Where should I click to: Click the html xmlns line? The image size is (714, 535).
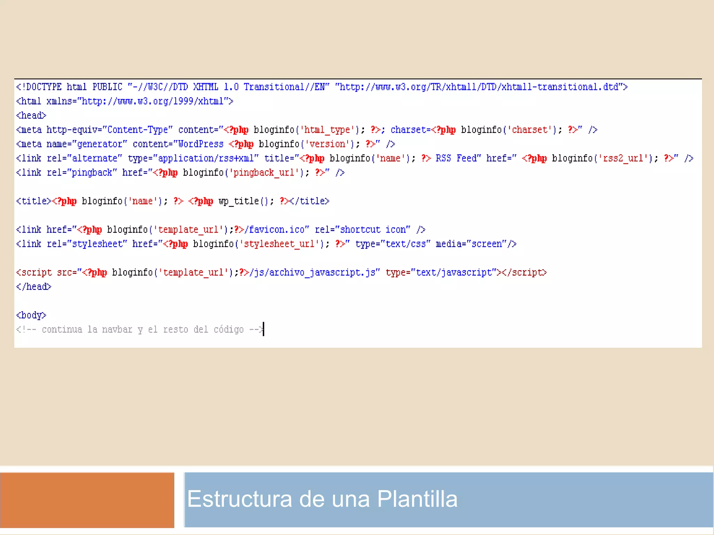(125, 101)
